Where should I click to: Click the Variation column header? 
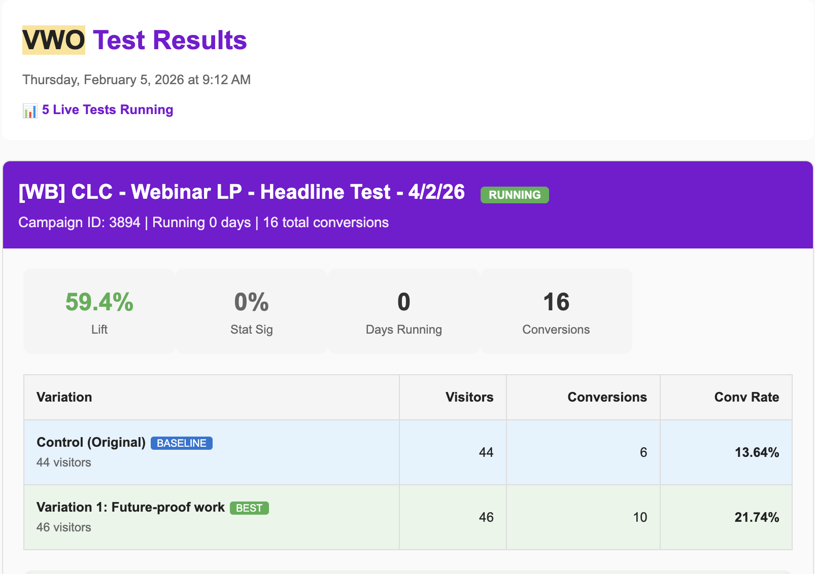(x=64, y=397)
